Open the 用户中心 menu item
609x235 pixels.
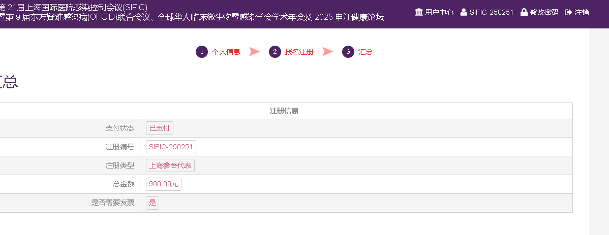tap(439, 12)
